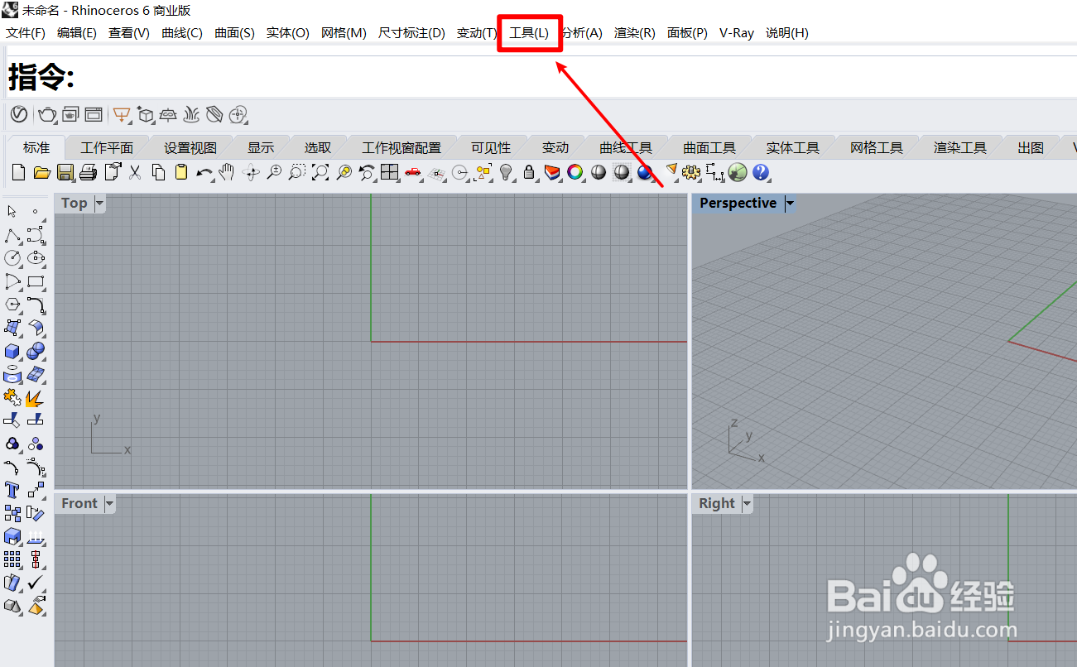Switch to the 可见性 tab
Screen dimensions: 1077x667
(491, 148)
